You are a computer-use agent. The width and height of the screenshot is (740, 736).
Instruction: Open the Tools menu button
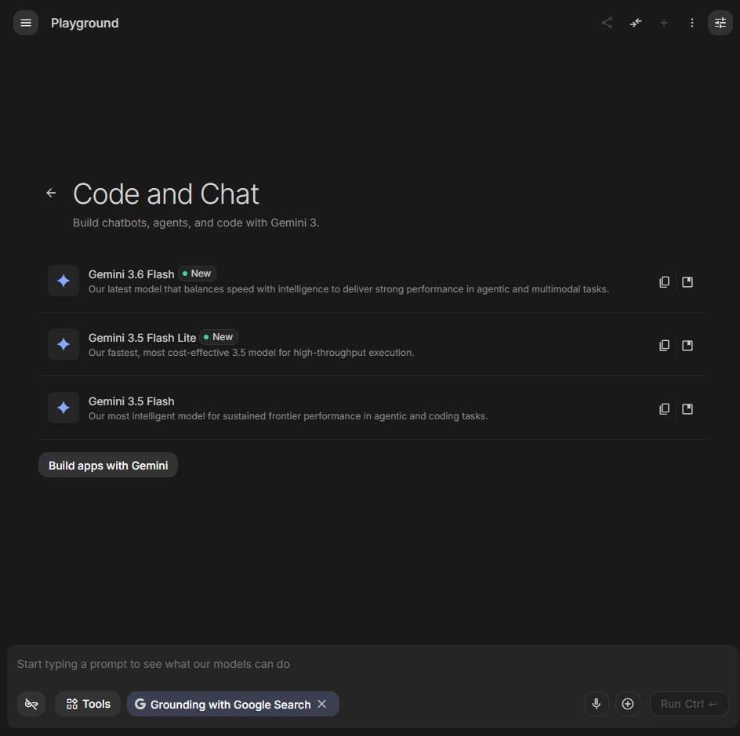pos(88,704)
